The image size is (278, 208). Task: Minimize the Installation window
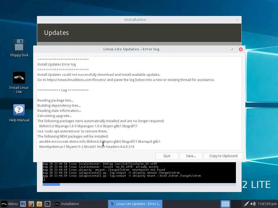[x=237, y=19]
